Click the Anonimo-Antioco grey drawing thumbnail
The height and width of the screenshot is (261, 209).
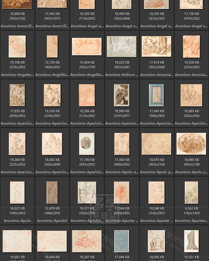pos(122,46)
